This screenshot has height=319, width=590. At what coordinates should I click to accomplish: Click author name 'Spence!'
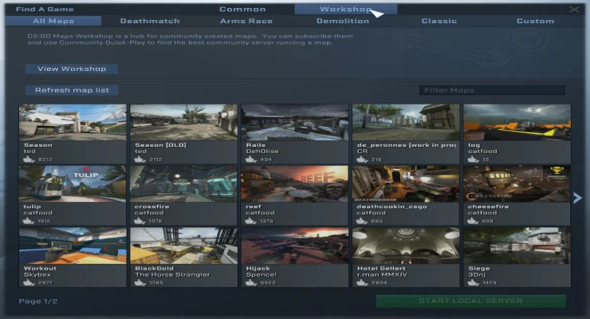[262, 274]
